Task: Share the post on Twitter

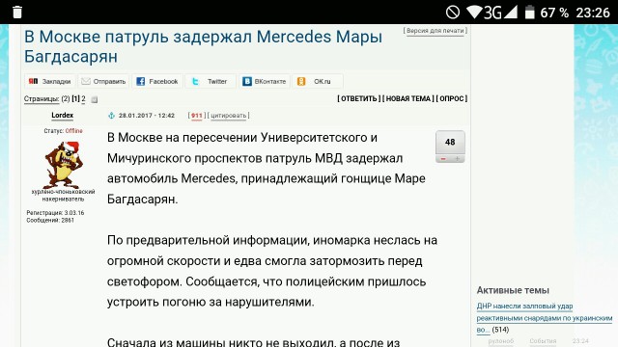Action: point(211,81)
